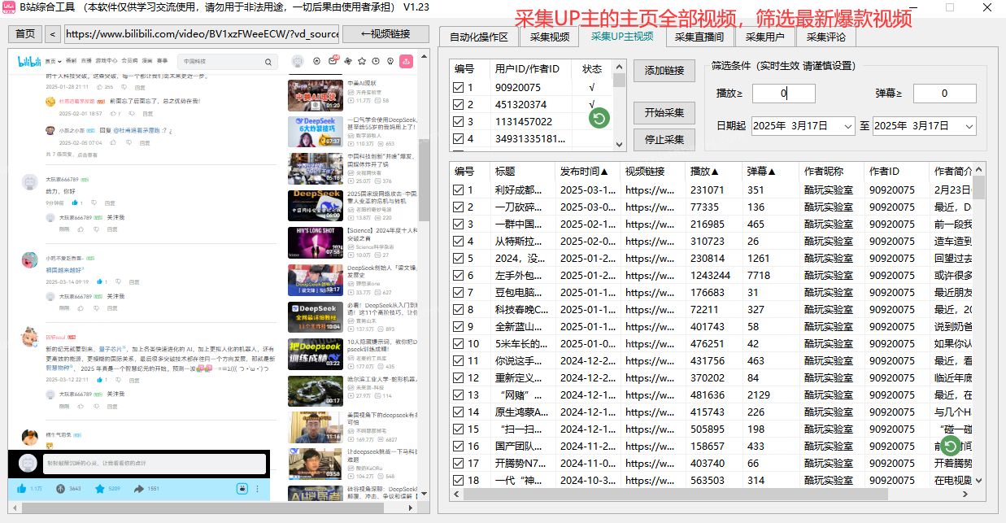The image size is (1006, 523).
Task: Click the coin icon showing 3643
Action: pyautogui.click(x=62, y=489)
